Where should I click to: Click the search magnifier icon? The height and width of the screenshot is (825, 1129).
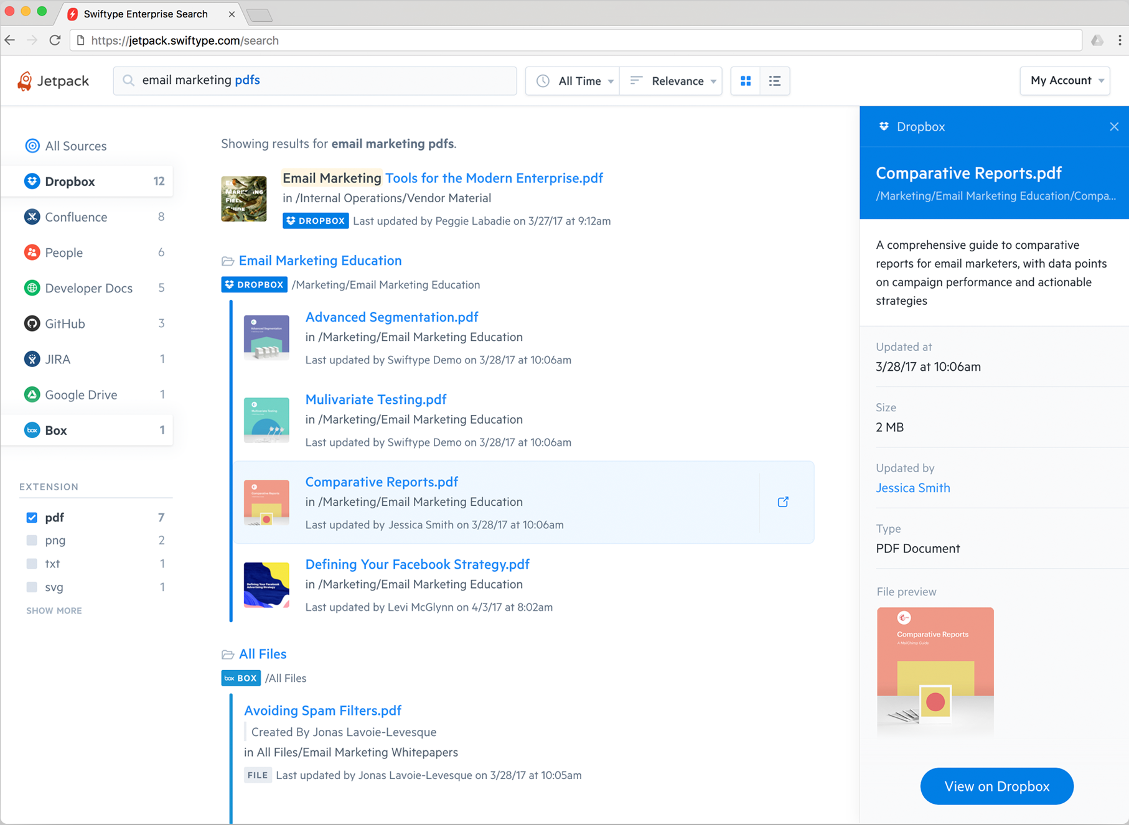point(128,80)
